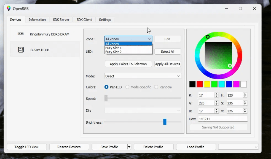Pick the red color swatch

[200, 84]
